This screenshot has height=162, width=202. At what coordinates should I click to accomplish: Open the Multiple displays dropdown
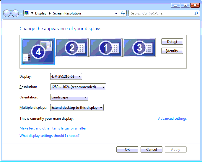77,107
